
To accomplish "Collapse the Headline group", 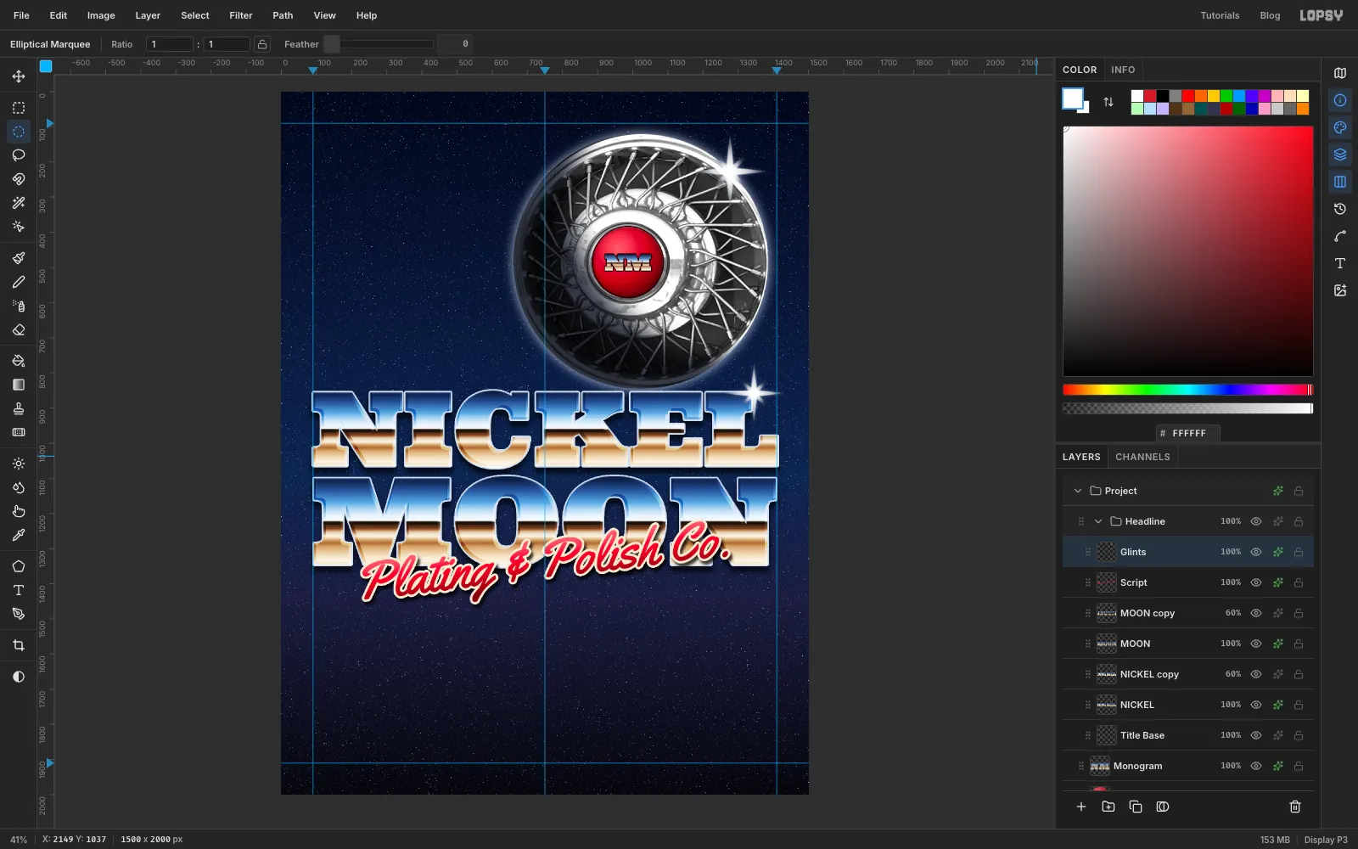I will (1098, 521).
